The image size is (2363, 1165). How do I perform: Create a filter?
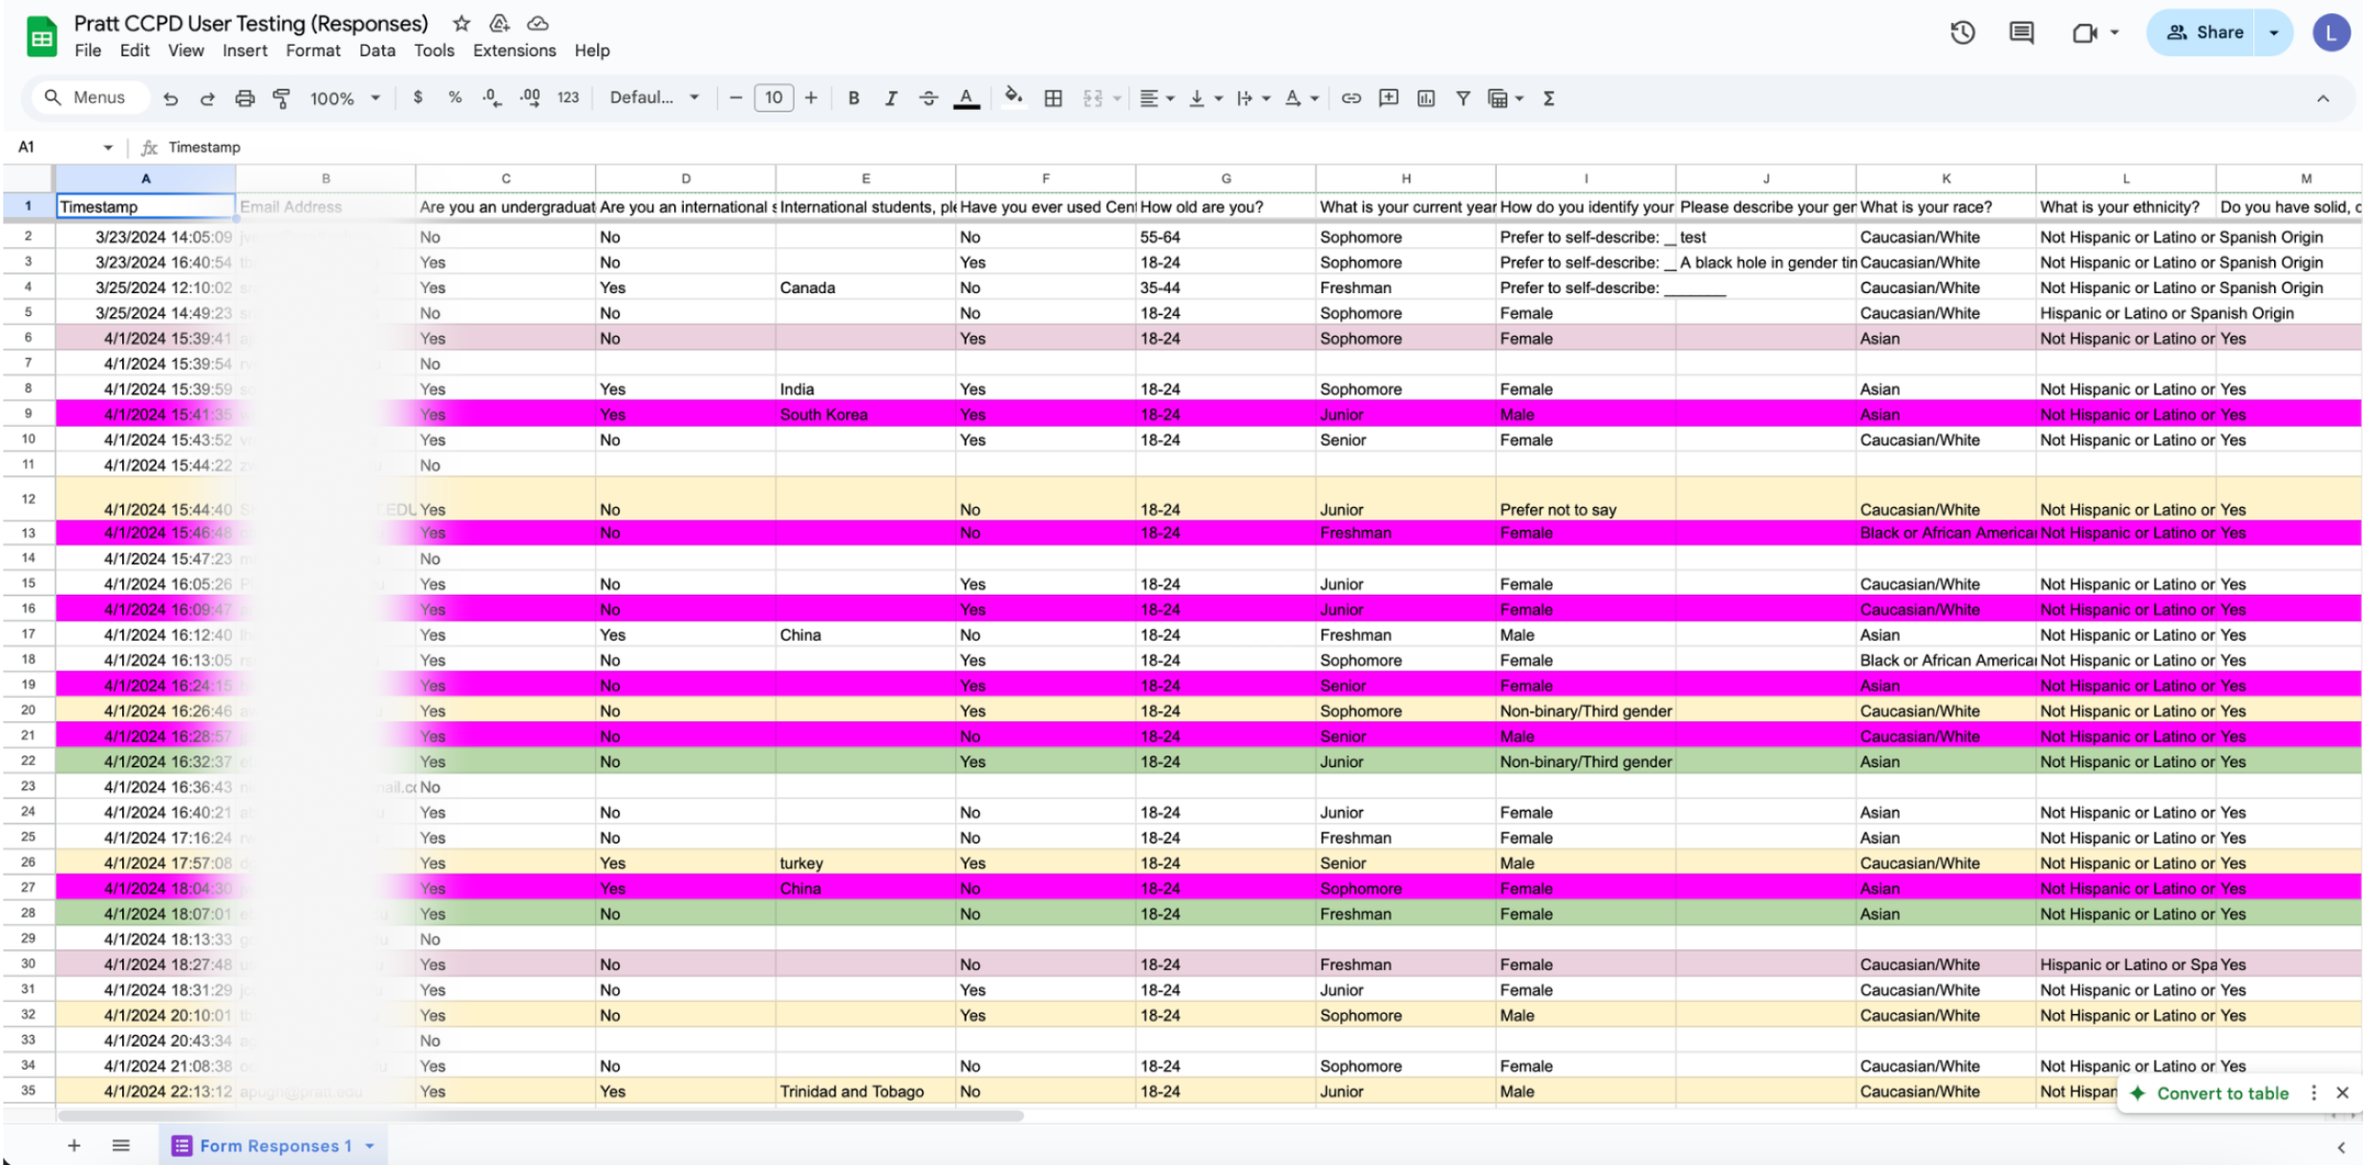pos(1462,97)
